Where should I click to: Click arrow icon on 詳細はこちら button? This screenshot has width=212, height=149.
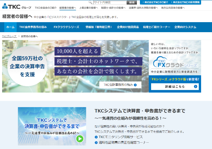tap(196, 86)
